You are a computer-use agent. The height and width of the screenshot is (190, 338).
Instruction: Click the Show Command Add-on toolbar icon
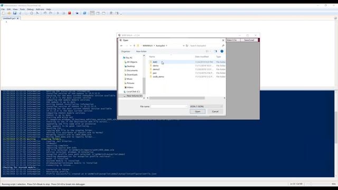(117, 13)
